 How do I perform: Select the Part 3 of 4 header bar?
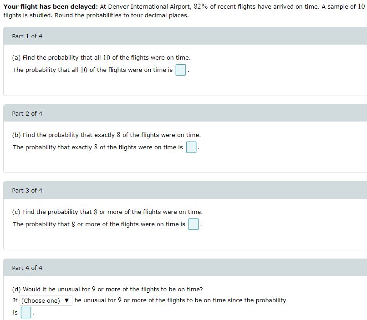pyautogui.click(x=27, y=190)
